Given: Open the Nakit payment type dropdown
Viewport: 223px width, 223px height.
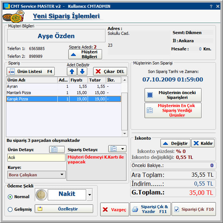Looking at the screenshot, I should (90, 194).
